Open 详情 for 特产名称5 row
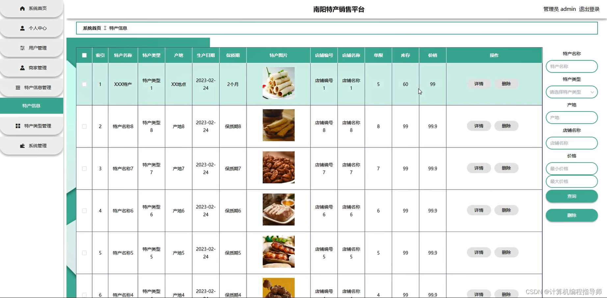Image resolution: width=607 pixels, height=298 pixels. (479, 252)
